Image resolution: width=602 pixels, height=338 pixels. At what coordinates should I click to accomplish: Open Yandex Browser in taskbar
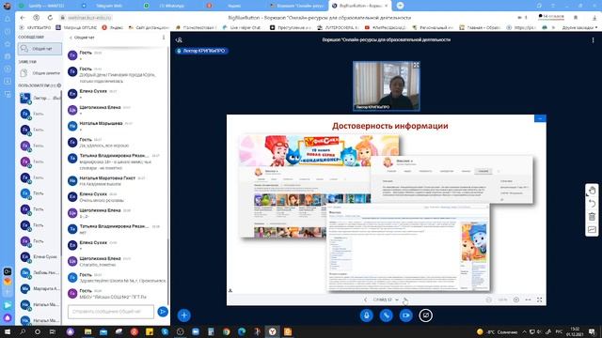point(272,331)
